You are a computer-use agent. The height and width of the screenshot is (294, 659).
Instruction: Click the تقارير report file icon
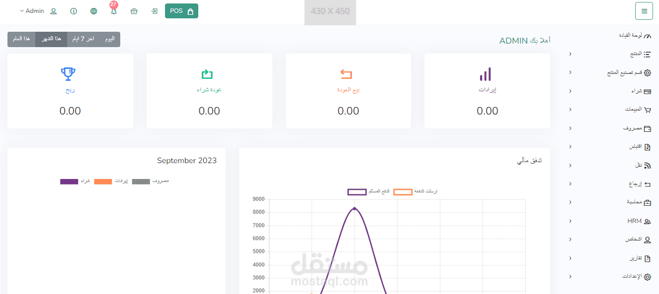[647, 258]
